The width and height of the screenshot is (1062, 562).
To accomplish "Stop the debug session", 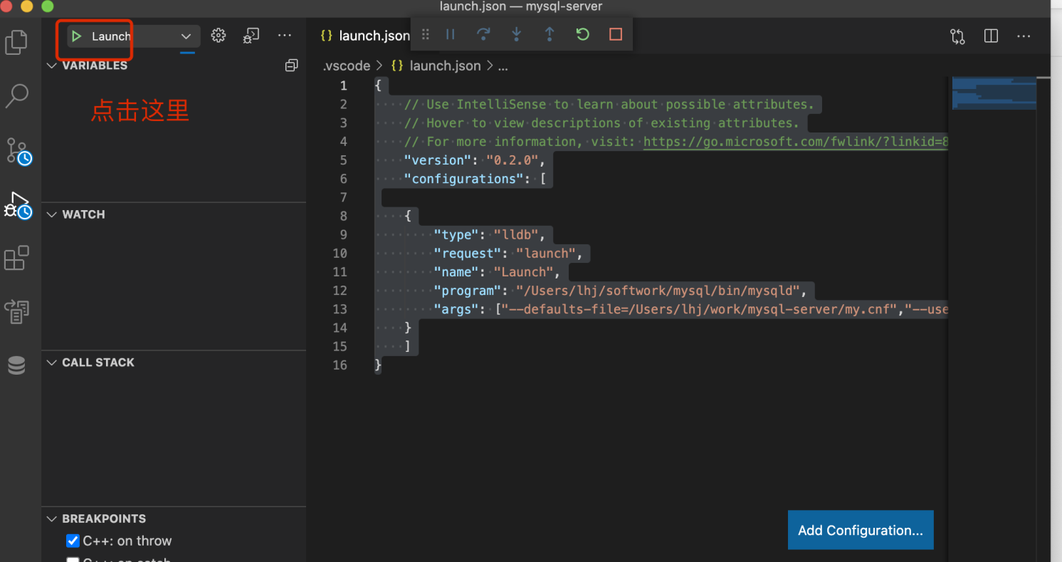I will coord(616,34).
